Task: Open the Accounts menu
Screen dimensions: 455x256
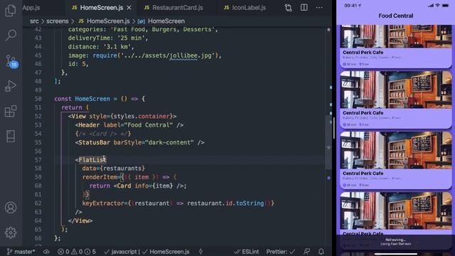Action: click(11, 208)
